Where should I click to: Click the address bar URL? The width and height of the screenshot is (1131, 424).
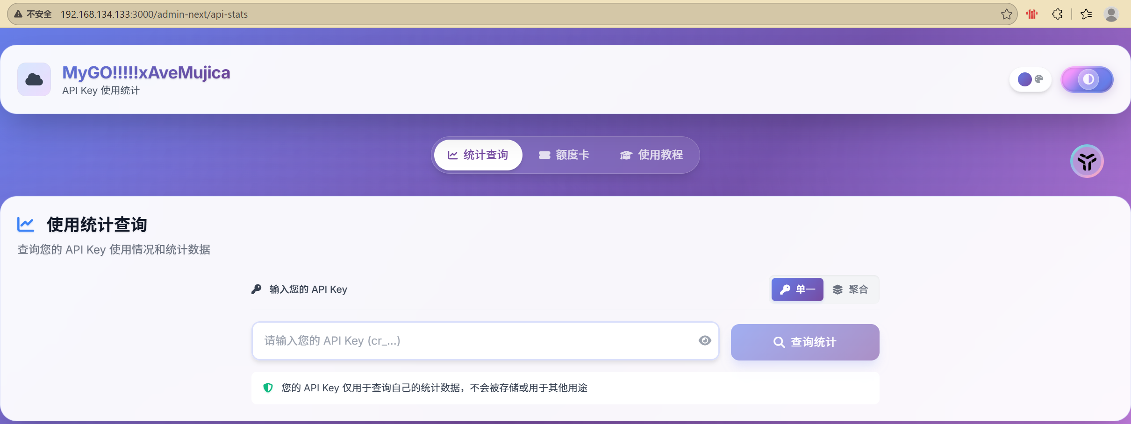[x=154, y=14]
